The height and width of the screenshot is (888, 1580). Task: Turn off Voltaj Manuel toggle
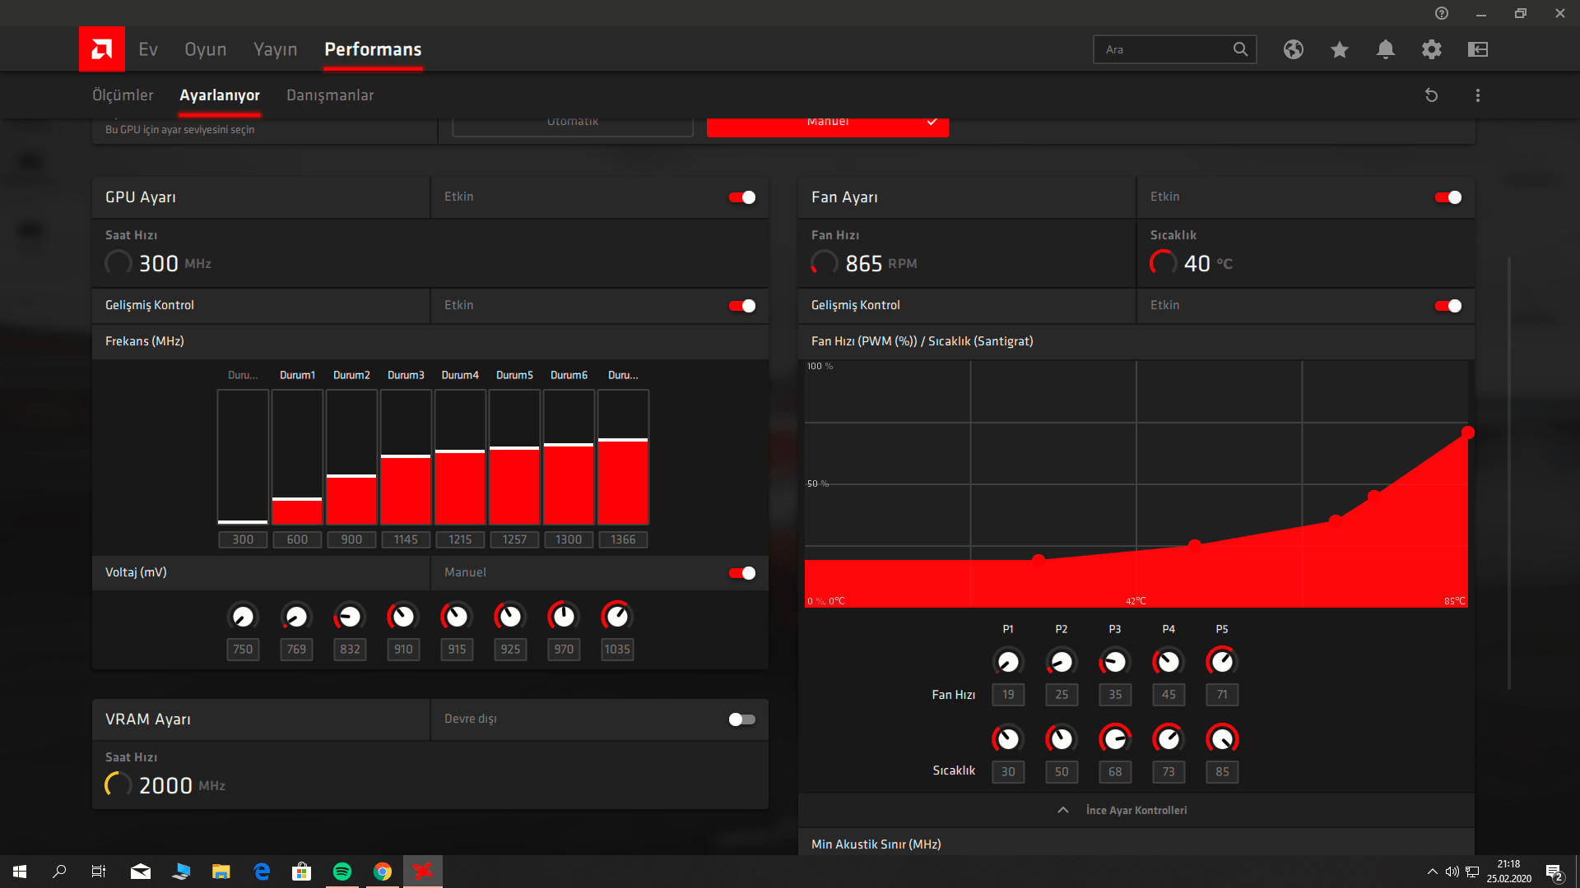pyautogui.click(x=741, y=573)
